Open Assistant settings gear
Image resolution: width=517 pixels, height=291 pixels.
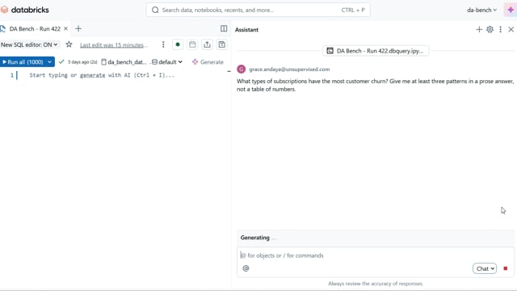(490, 29)
